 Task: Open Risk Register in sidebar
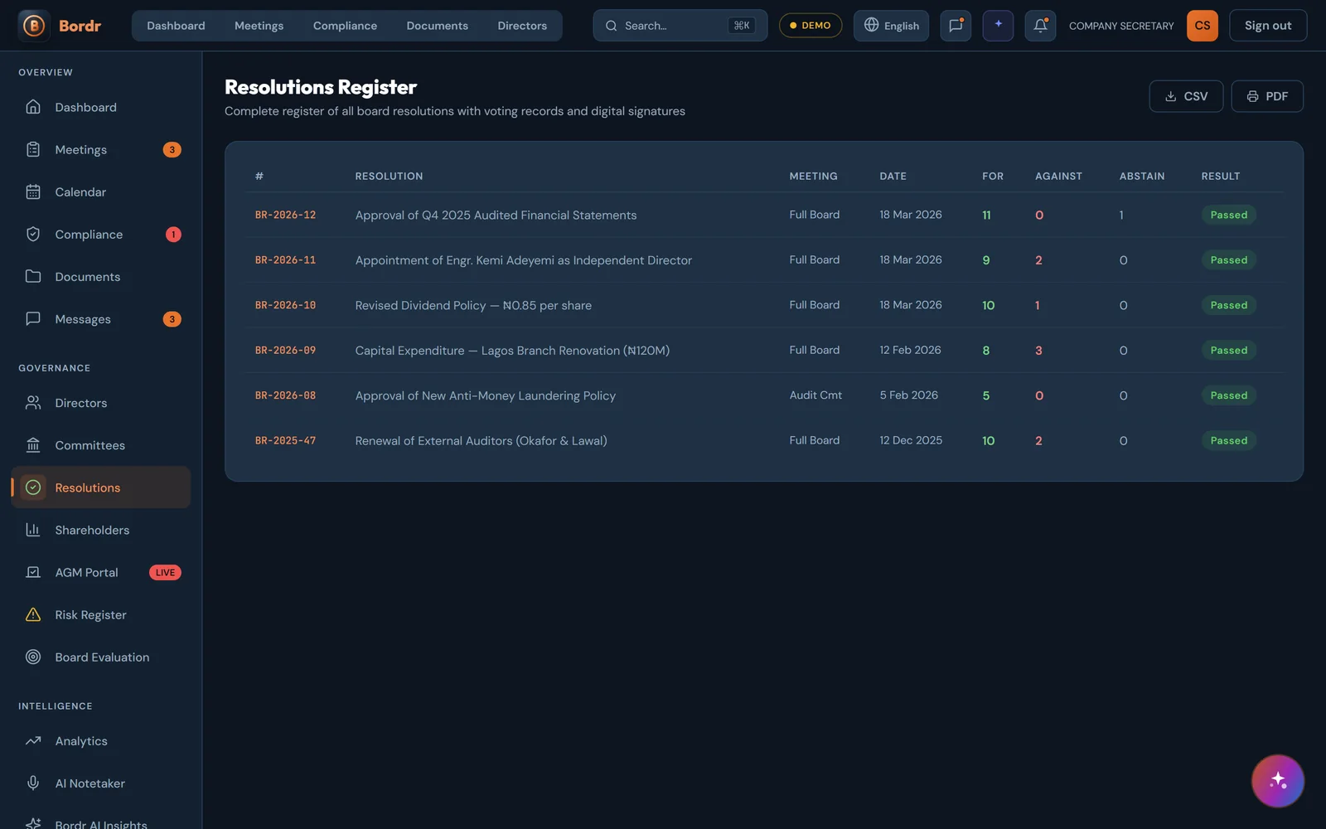pyautogui.click(x=100, y=614)
